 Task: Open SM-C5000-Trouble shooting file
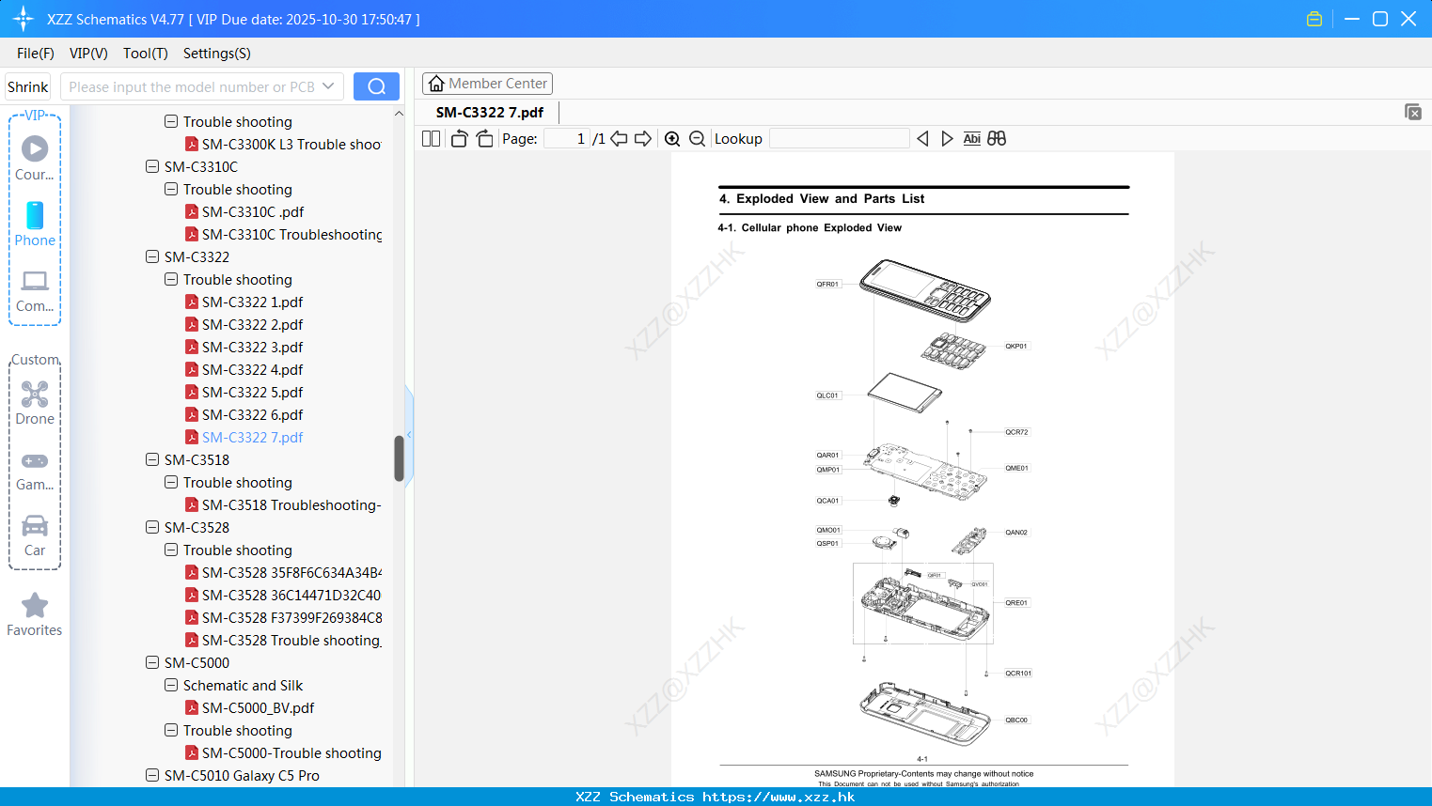tap(283, 753)
